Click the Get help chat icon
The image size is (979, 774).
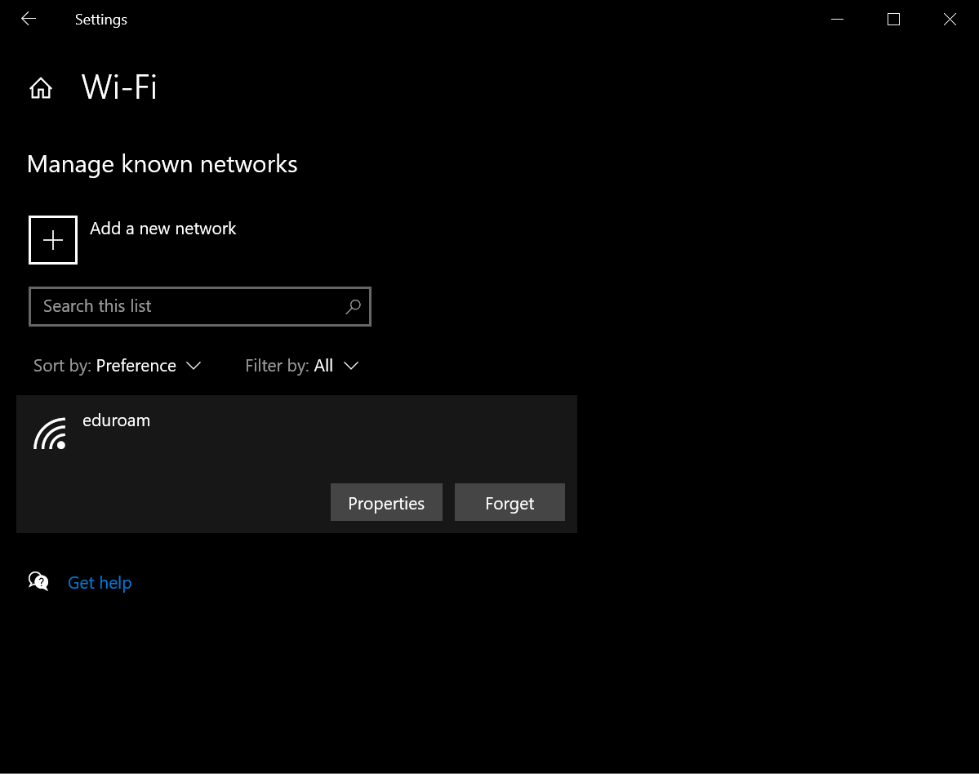pos(38,582)
